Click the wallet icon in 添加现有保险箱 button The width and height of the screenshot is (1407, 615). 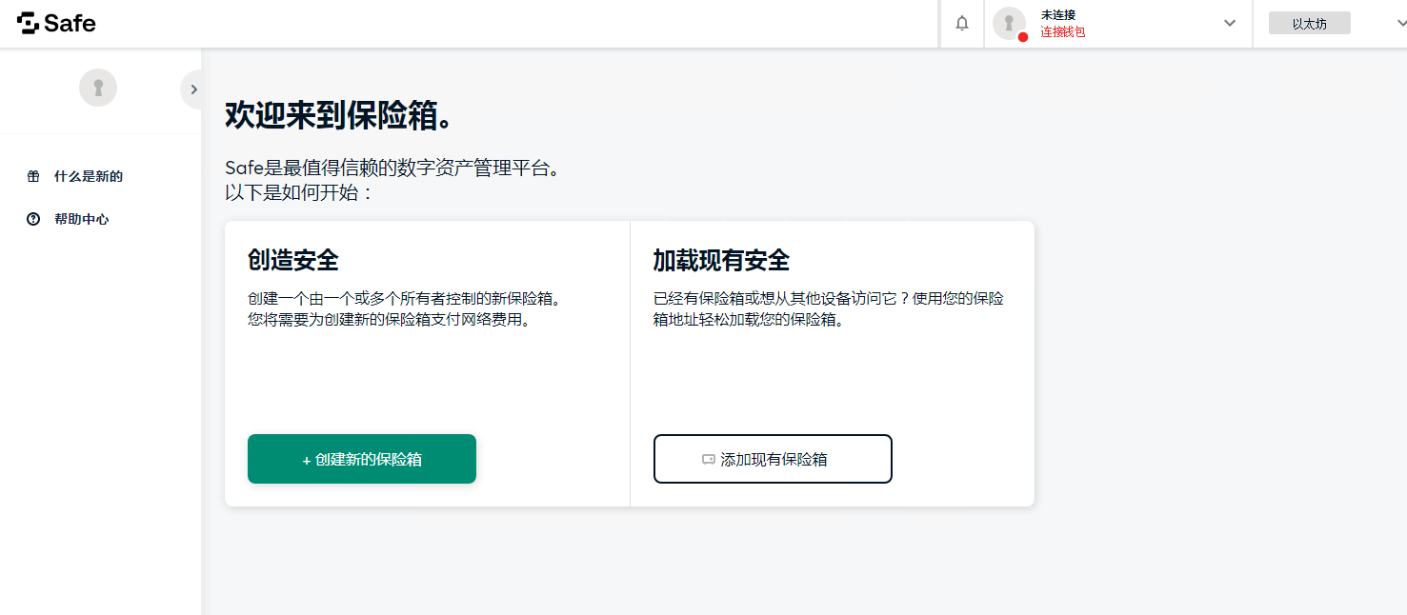[x=708, y=459]
